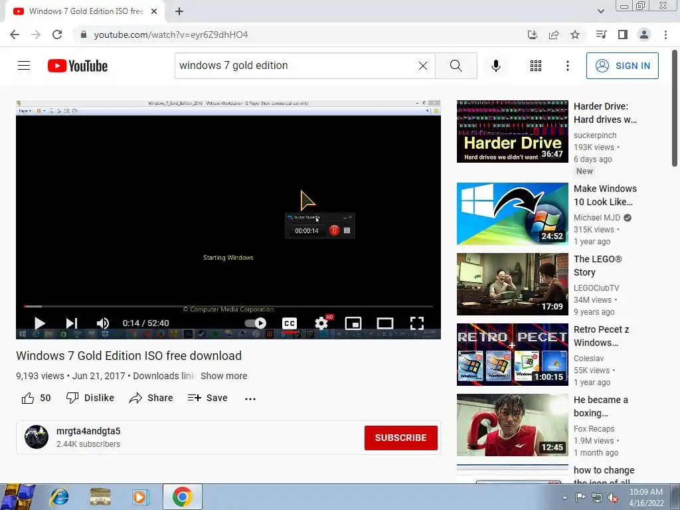680x510 pixels.
Task: Click the magnifier search button
Action: (x=456, y=66)
